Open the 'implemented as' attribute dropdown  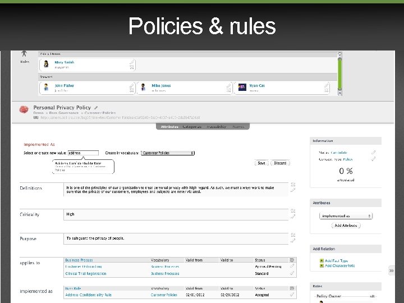[x=346, y=216]
